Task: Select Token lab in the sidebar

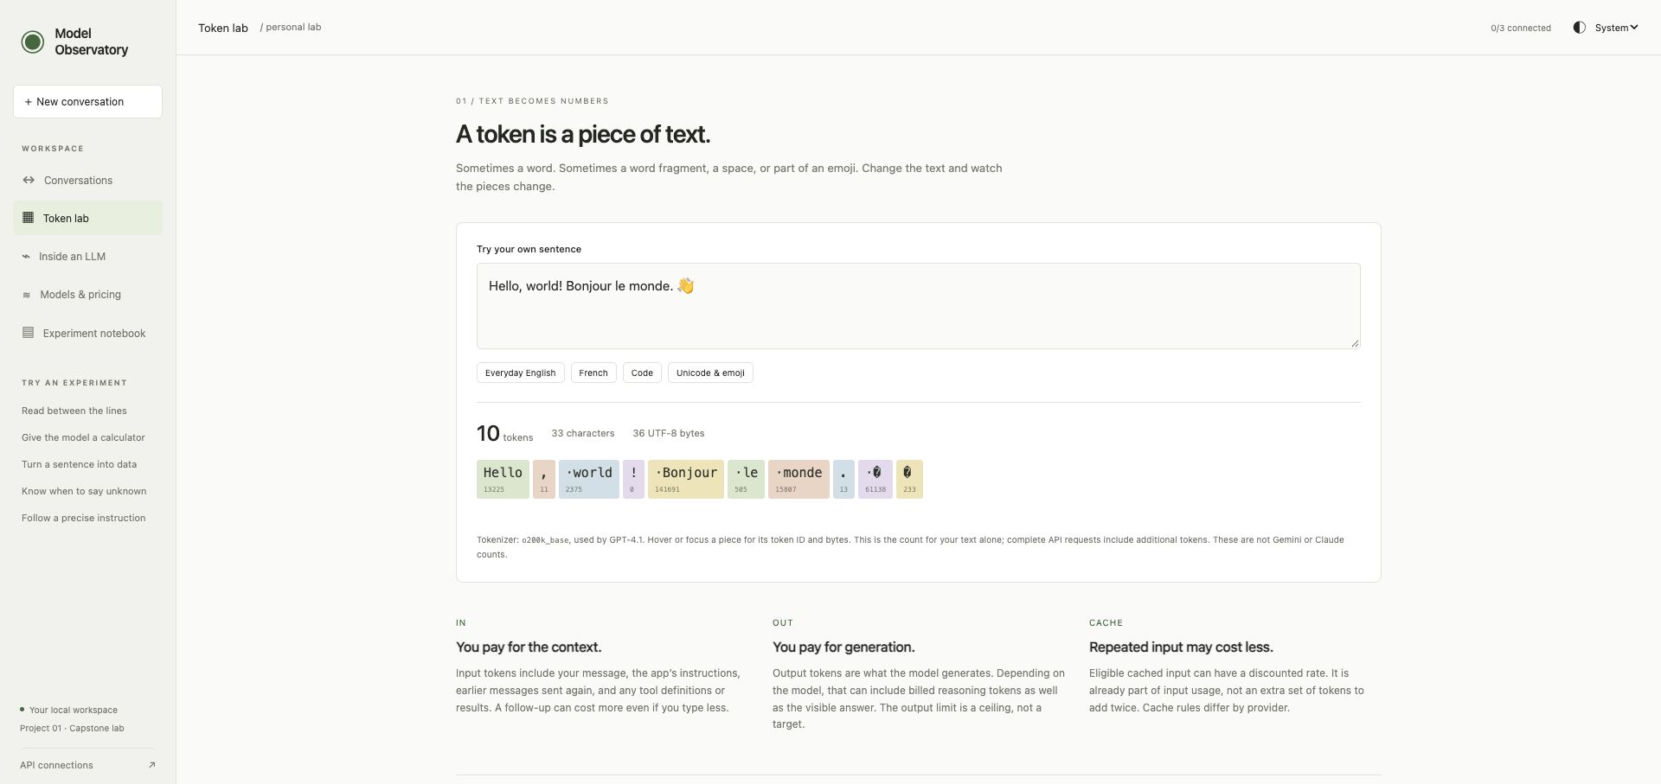Action: tap(87, 218)
